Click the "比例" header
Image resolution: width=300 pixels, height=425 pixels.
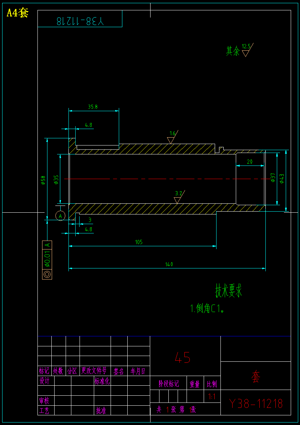point(212,384)
